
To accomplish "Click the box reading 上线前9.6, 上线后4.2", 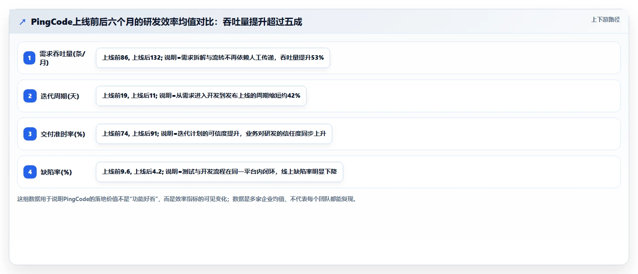I will pyautogui.click(x=220, y=172).
